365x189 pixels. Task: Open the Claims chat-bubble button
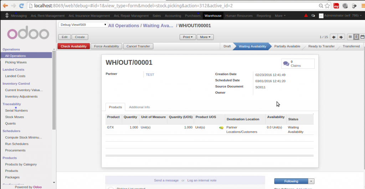(298, 64)
